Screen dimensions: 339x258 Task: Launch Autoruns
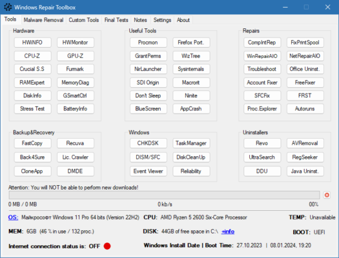305,109
